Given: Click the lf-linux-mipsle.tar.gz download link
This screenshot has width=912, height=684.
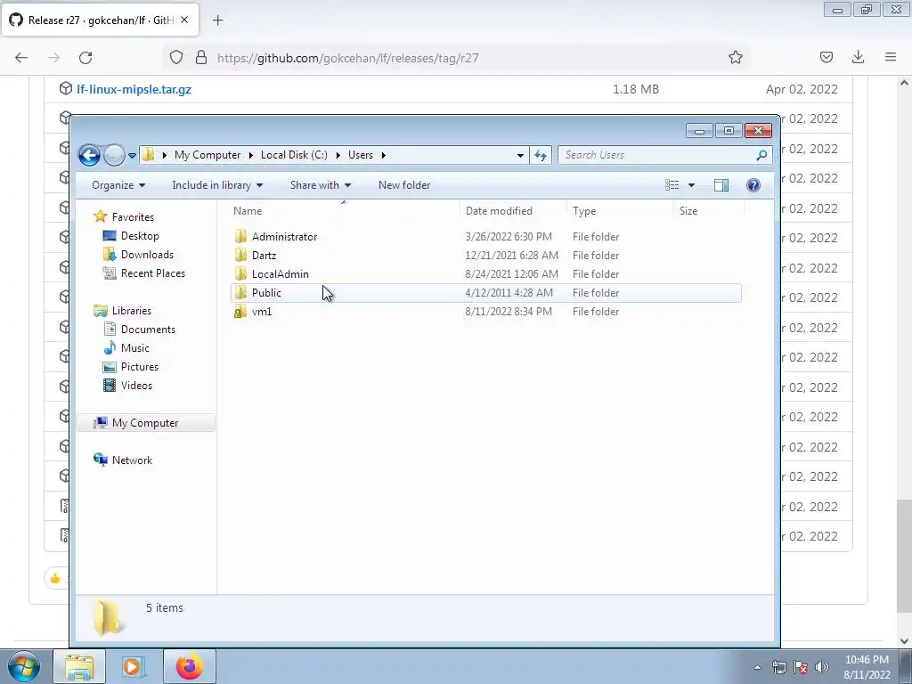Looking at the screenshot, I should coord(134,90).
